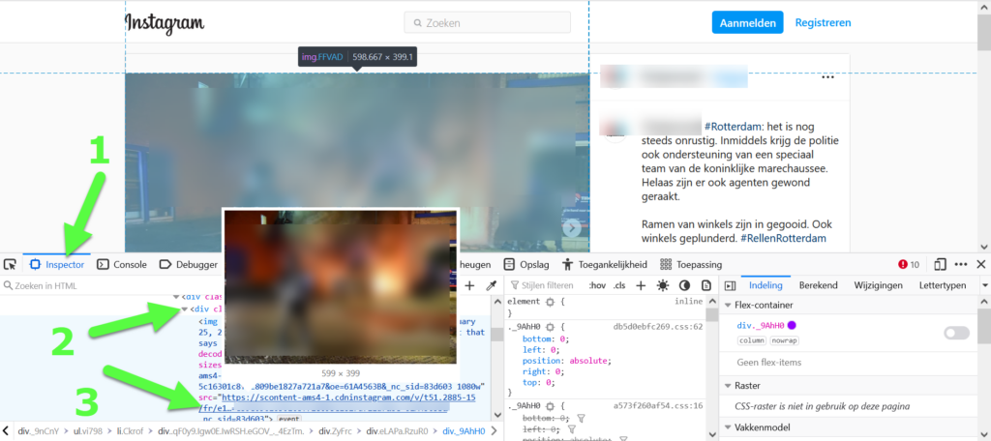Click highlighter icon of first ._9AhH0 rule
991x441 pixels.
[x=550, y=327]
